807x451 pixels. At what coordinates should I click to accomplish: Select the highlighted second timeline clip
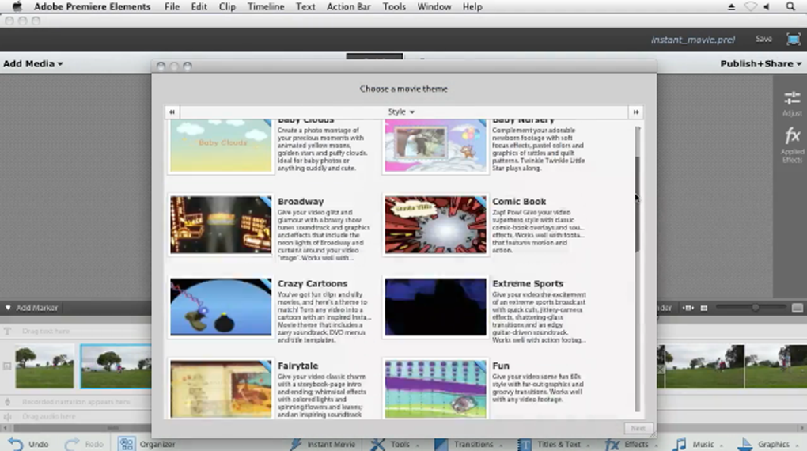point(116,366)
